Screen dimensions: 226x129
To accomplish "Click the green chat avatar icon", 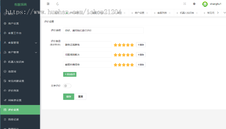I will click(205, 4).
